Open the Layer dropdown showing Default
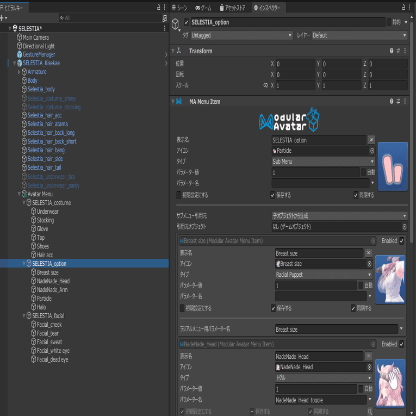416x416 pixels. [x=360, y=35]
